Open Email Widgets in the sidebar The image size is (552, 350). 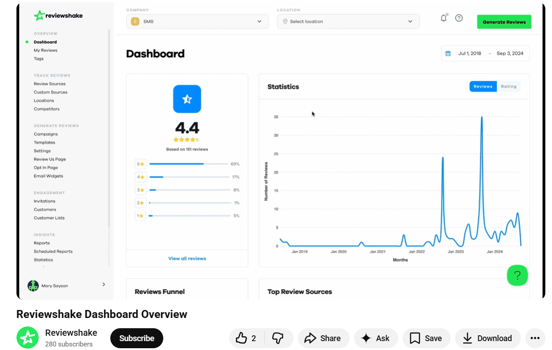(48, 176)
